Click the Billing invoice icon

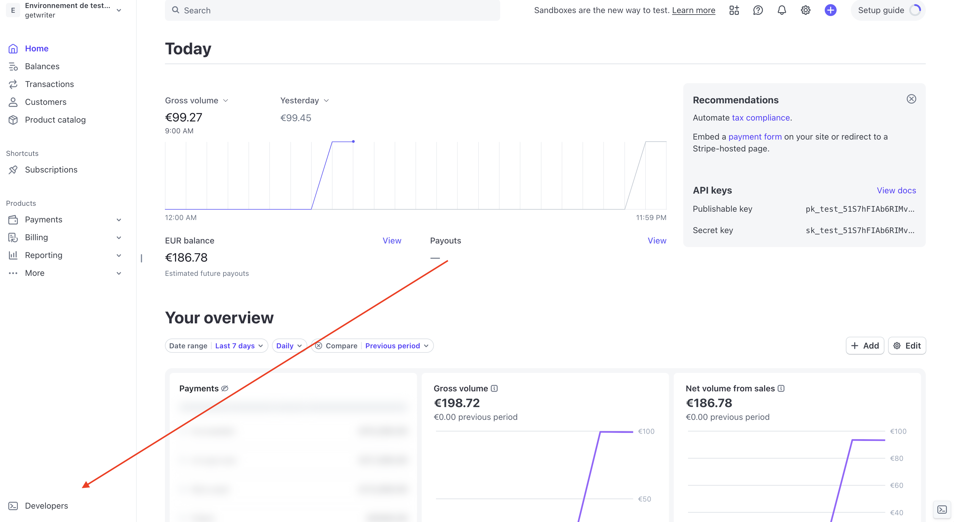13,238
